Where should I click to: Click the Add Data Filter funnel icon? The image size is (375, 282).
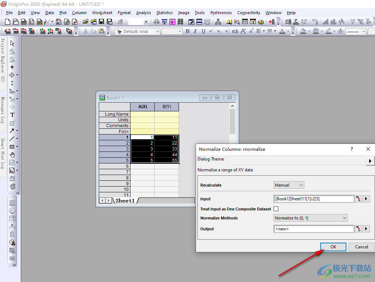[352, 22]
